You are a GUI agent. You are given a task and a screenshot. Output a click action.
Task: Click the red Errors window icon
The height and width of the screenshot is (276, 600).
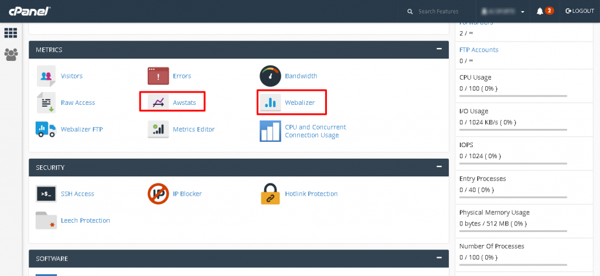(158, 76)
